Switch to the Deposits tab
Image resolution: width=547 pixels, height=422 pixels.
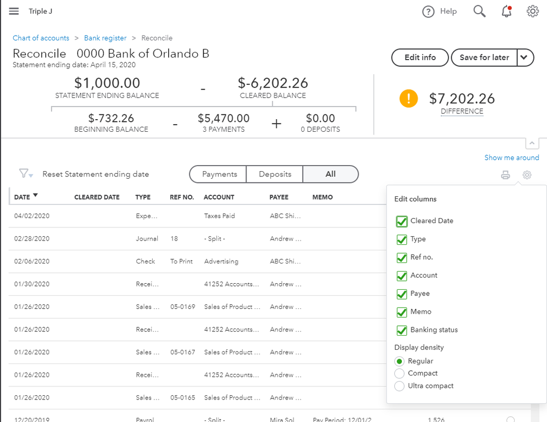point(274,174)
